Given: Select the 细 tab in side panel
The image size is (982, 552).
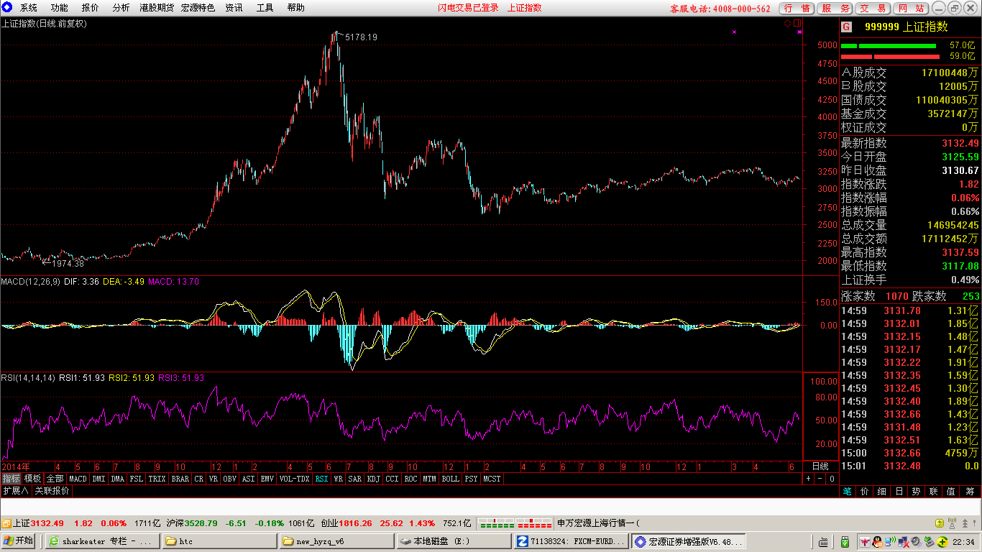Looking at the screenshot, I should click(x=882, y=492).
